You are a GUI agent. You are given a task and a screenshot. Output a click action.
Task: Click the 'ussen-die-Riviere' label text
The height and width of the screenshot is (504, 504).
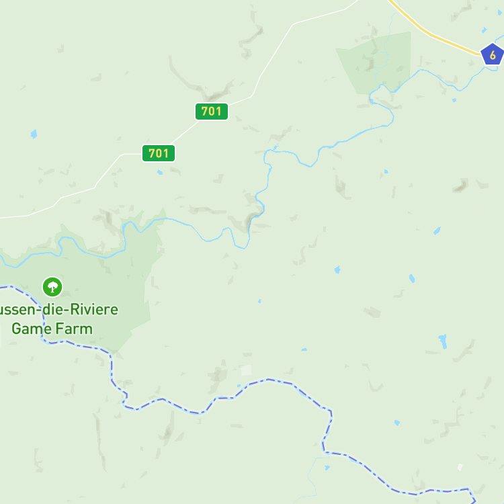click(x=58, y=310)
